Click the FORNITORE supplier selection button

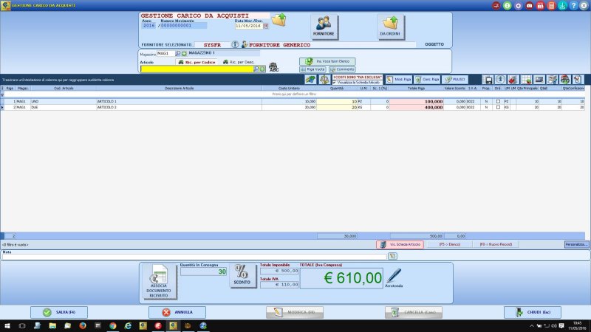[324, 27]
